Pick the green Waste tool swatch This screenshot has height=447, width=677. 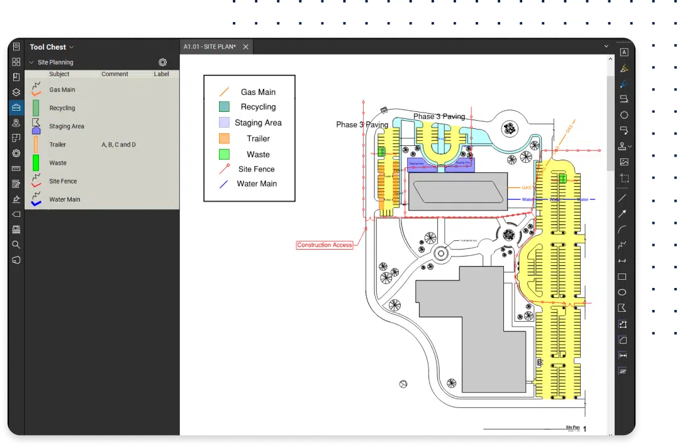click(36, 163)
